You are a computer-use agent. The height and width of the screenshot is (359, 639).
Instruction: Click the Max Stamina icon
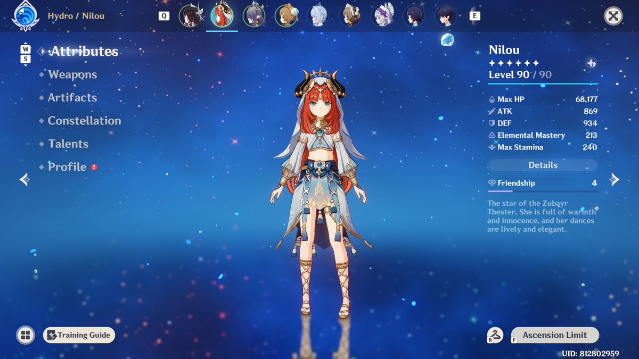(491, 147)
